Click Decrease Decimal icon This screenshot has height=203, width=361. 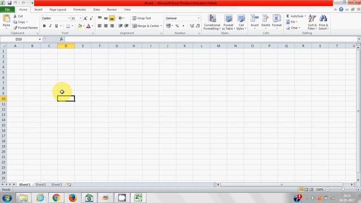point(198,26)
